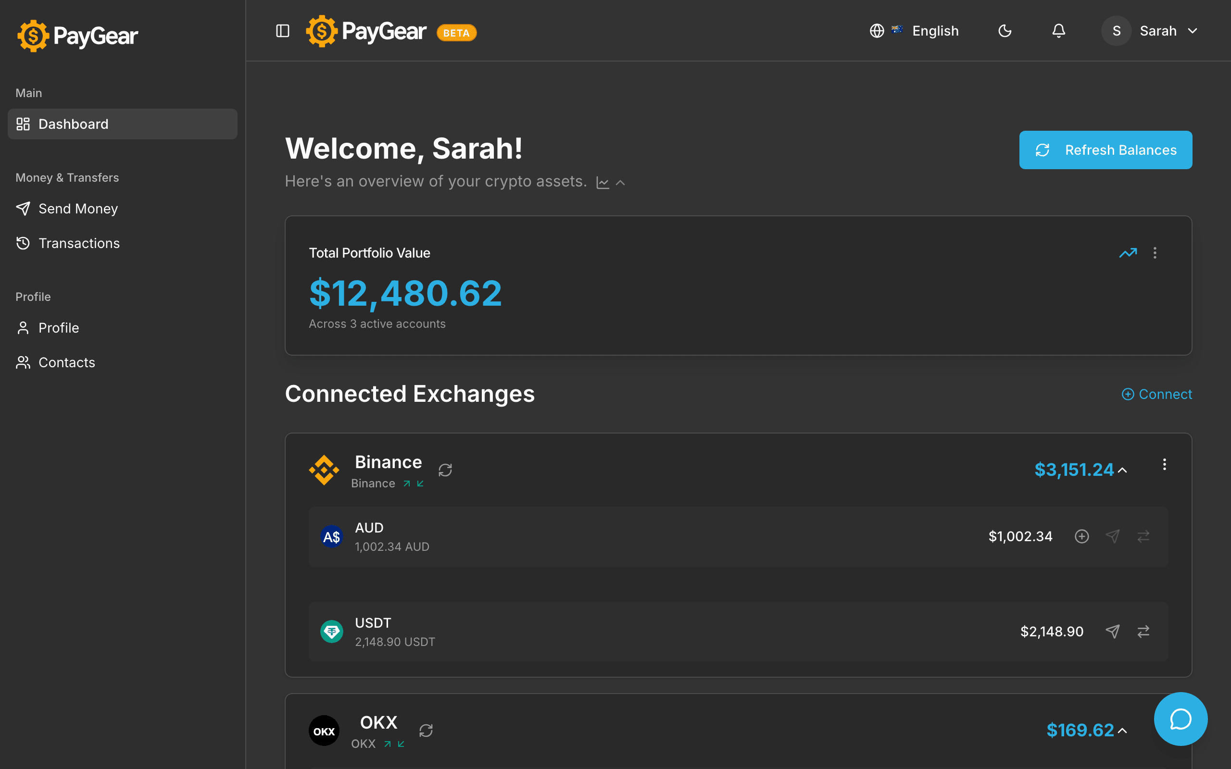Open Profile page in sidebar
1231x769 pixels.
pos(123,327)
